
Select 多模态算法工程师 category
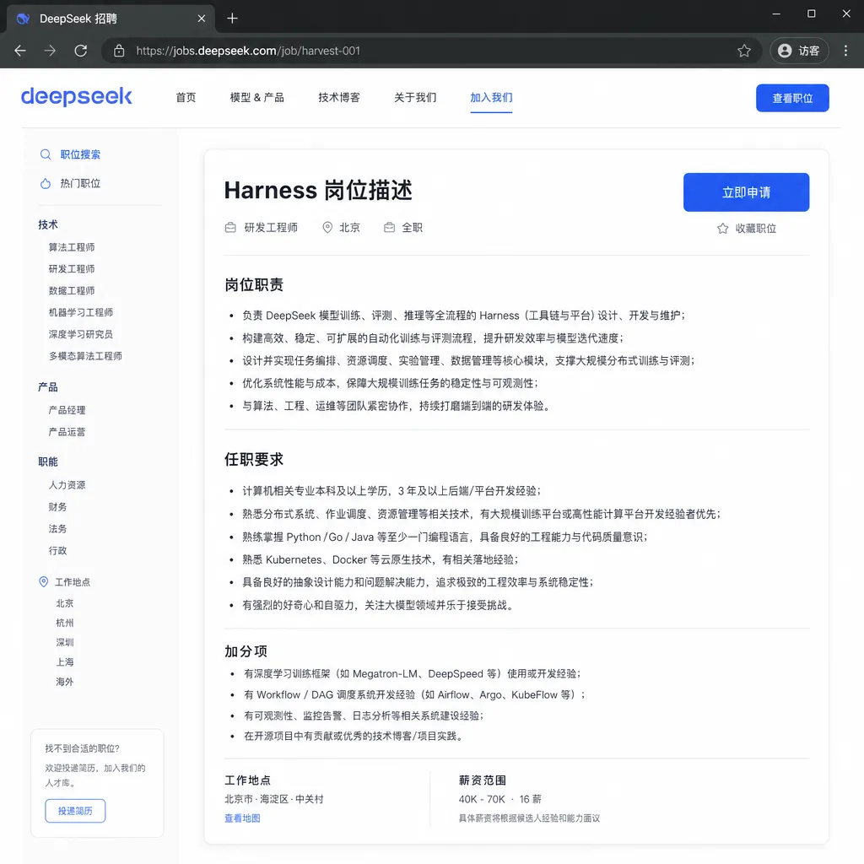coord(85,356)
